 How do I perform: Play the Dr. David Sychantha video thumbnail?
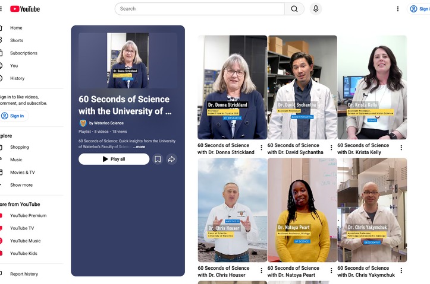302,87
